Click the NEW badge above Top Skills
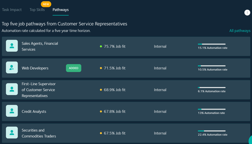The image size is (252, 144). 46,4
